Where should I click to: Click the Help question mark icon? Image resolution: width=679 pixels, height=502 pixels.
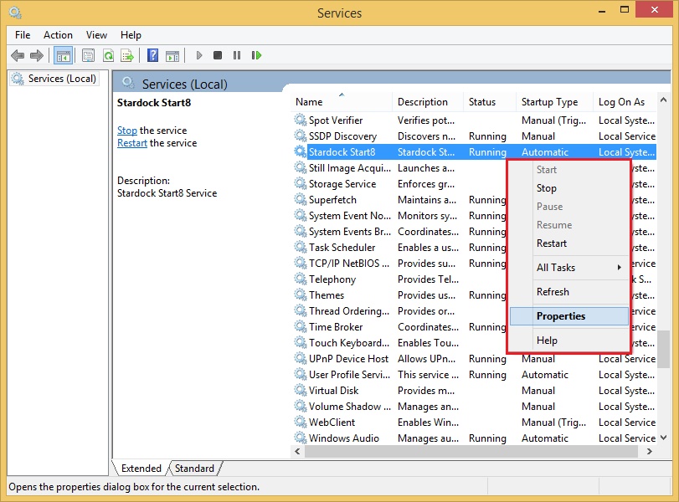[x=155, y=55]
